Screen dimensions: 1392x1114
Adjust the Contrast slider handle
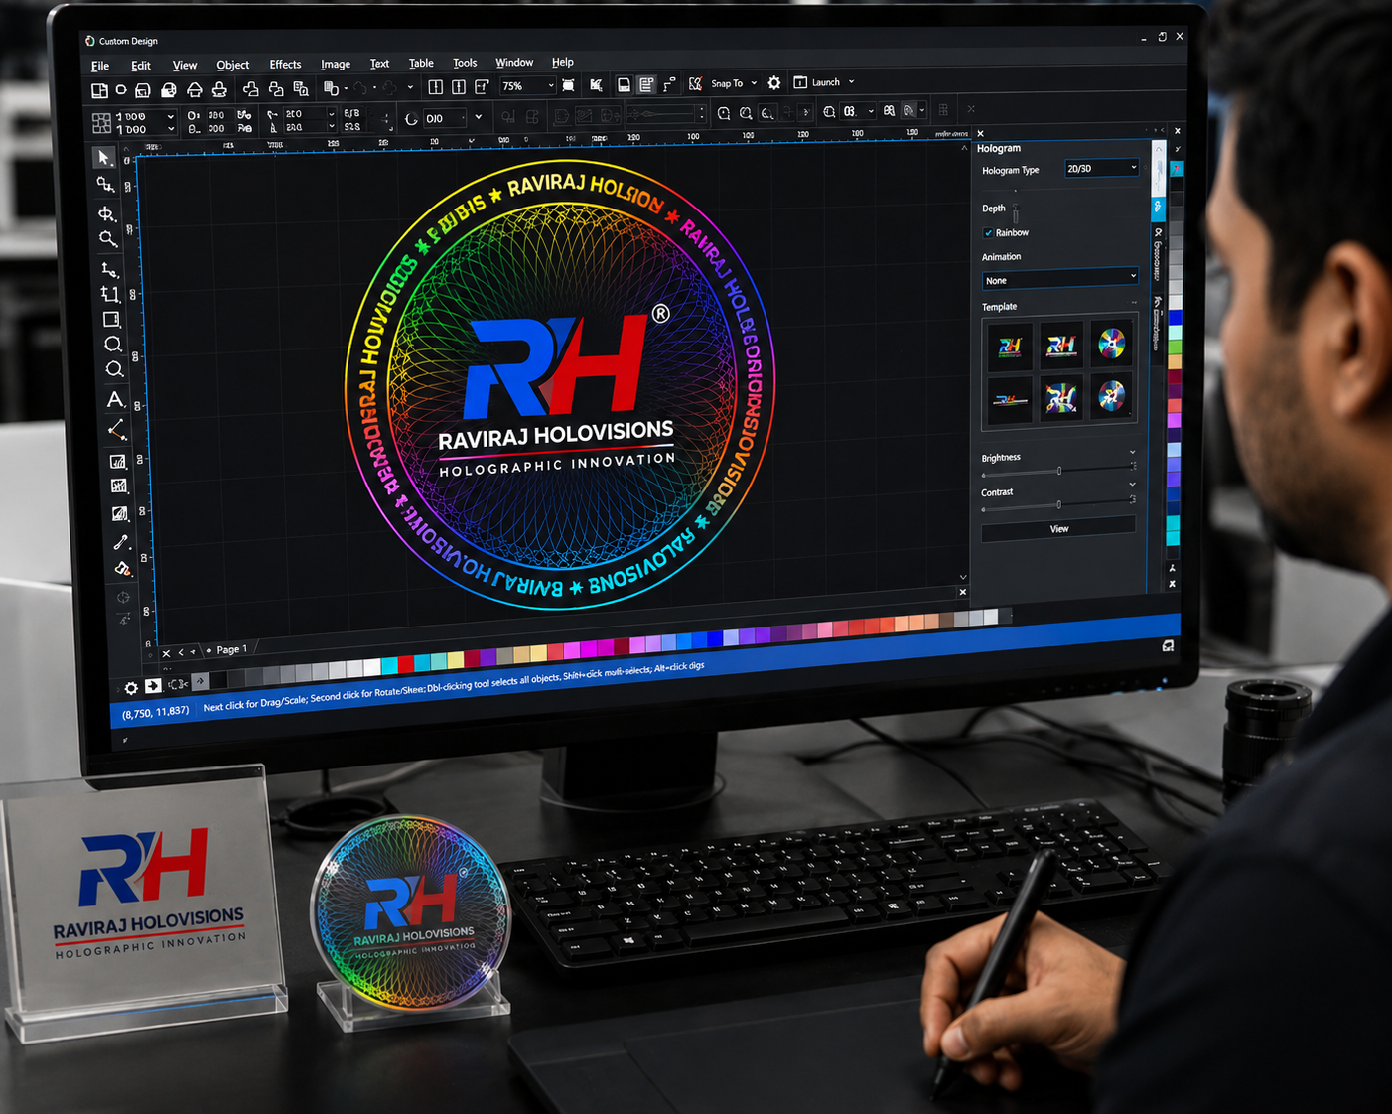tap(1059, 505)
